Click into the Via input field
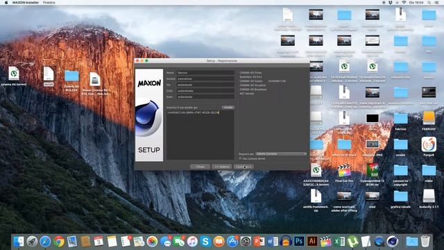Image resolution: width=444 pixels, height=250 pixels. click(205, 85)
